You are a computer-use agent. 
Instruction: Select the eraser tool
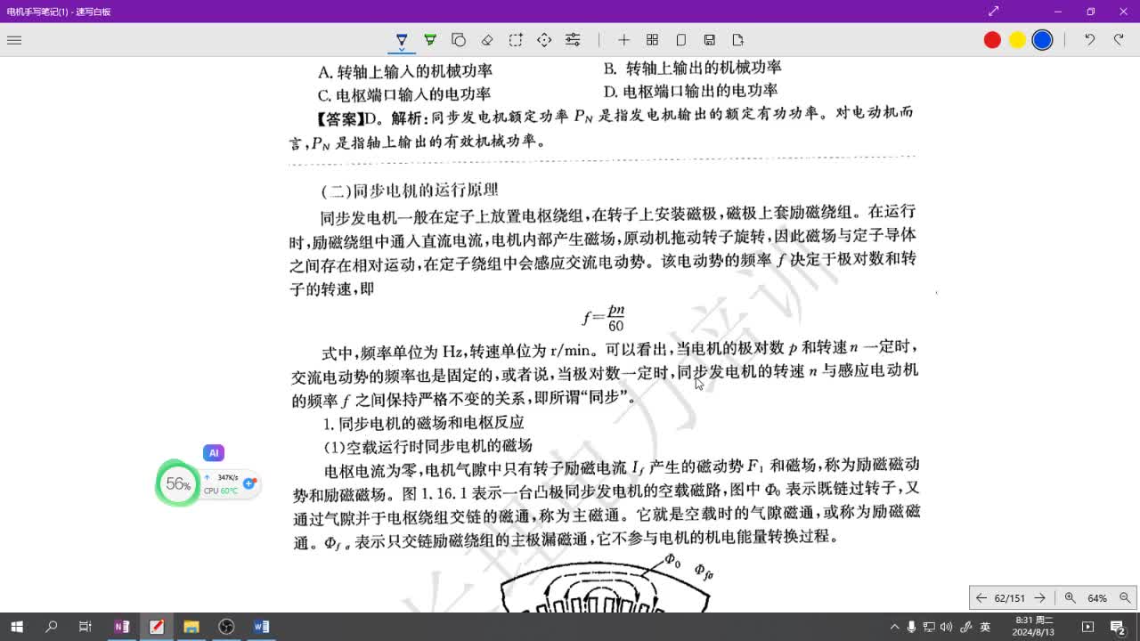coord(487,40)
